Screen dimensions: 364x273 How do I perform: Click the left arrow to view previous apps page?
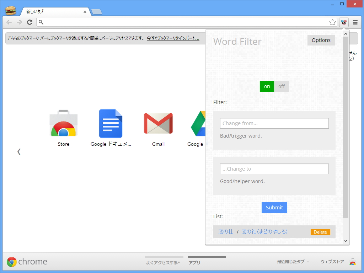click(x=19, y=151)
